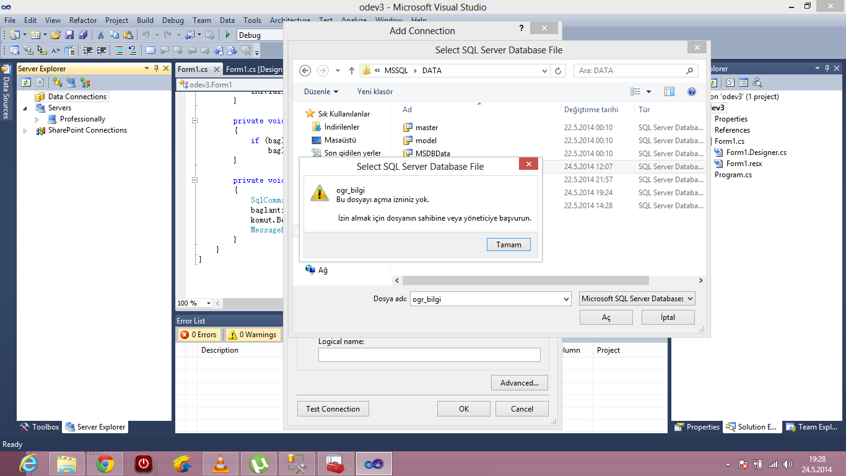
Task: Click the Connect to Database icon in Server Explorer
Action: point(58,82)
